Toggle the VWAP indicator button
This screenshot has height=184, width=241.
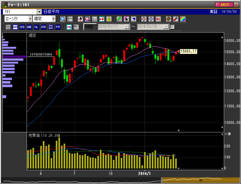(8, 27)
